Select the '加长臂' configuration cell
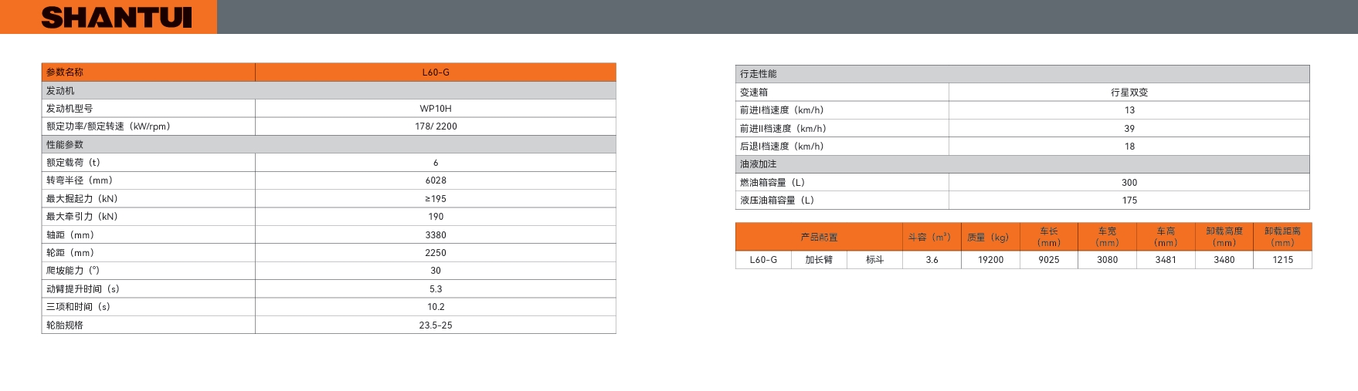Screen dimensions: 1358x391 pos(819,260)
